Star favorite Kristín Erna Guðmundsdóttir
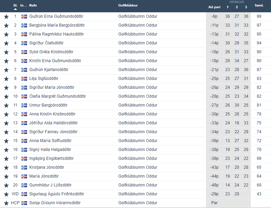Viewport: 271px width, 208px height. [x=7, y=61]
